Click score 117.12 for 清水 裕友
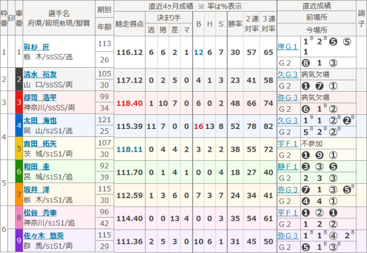The width and height of the screenshot is (367, 253). [130, 80]
